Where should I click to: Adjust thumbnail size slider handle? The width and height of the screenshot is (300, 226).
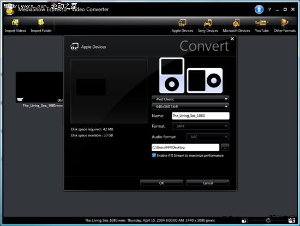268,221
